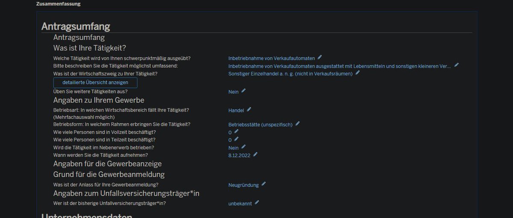Click label Üben Sie weitere Tätigkeiten aus?
The image size is (513, 218).
(x=90, y=91)
